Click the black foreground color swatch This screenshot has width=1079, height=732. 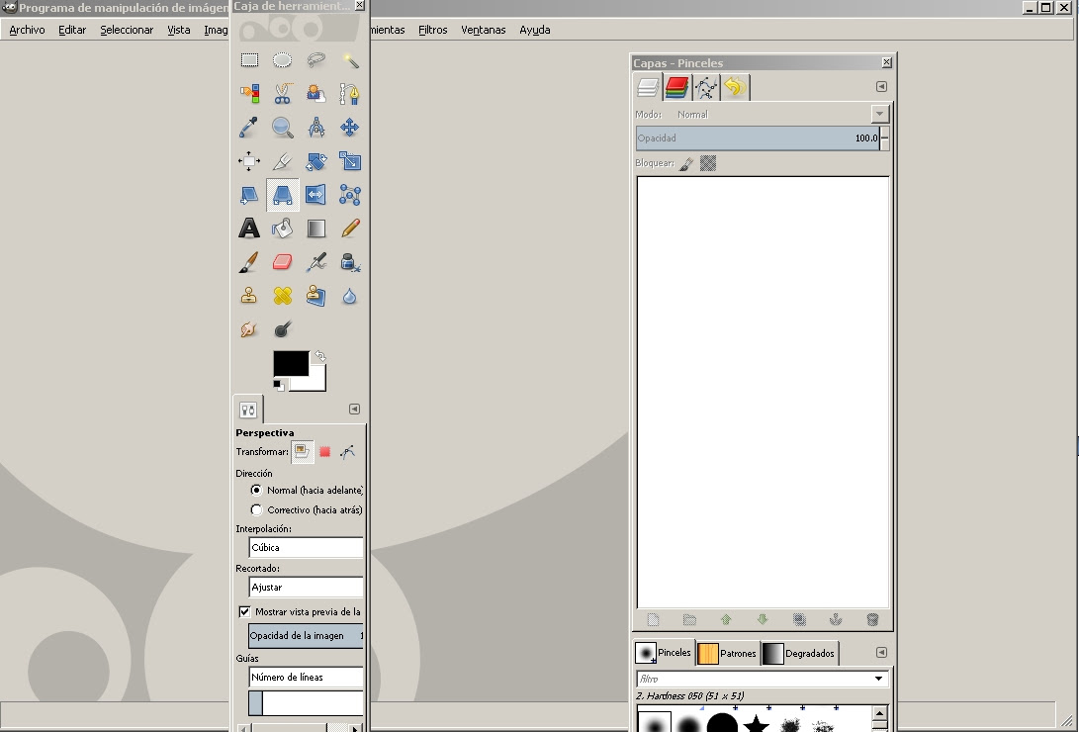tap(291, 363)
